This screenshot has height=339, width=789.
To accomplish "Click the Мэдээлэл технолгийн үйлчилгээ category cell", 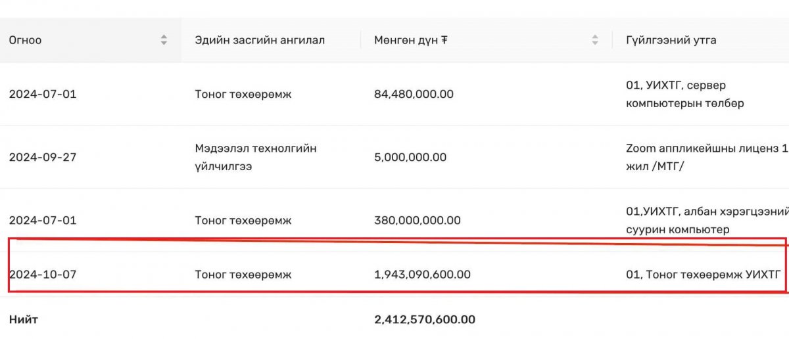I will tap(256, 157).
